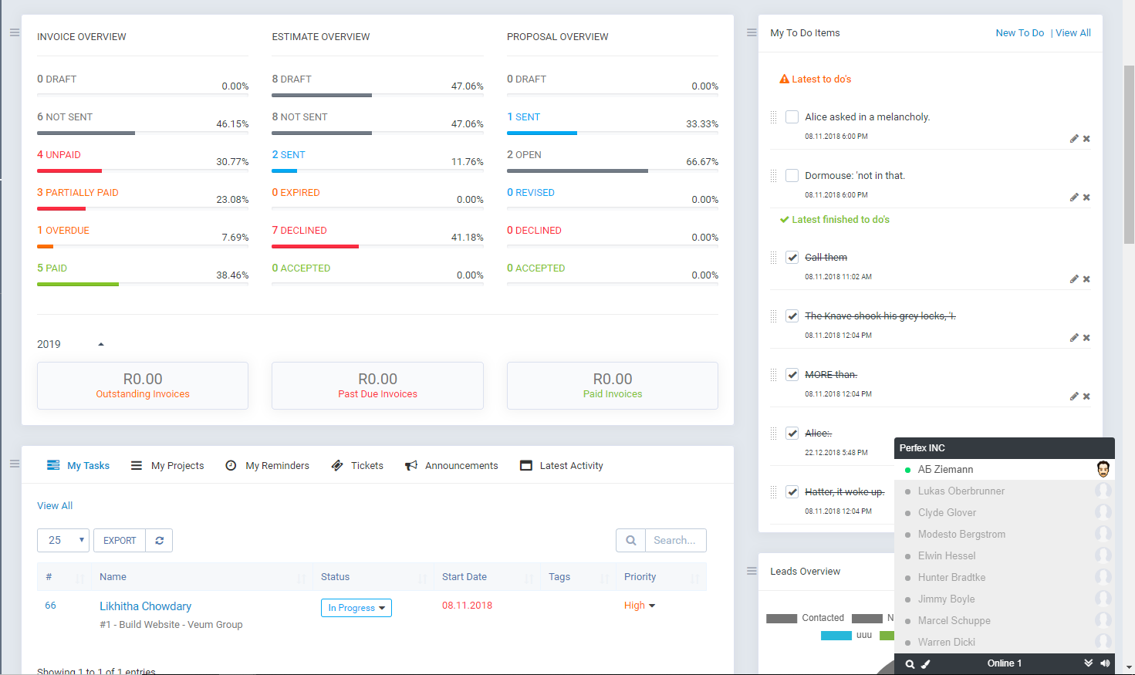Toggle the grey Contacted legend in Leads Overview
1135x675 pixels.
(805, 618)
